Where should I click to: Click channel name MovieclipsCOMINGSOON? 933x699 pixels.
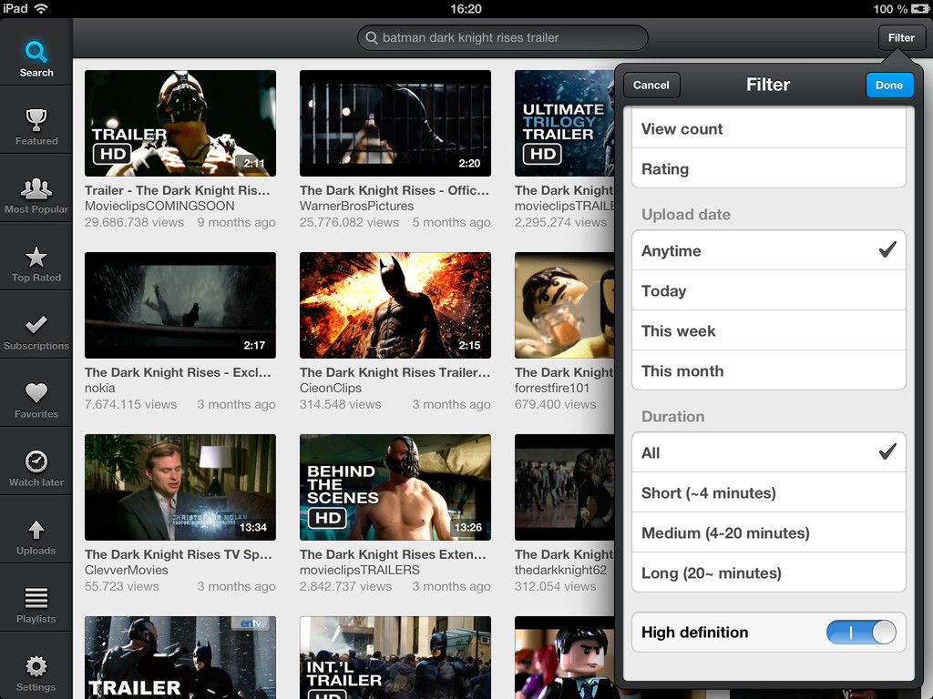coord(159,206)
